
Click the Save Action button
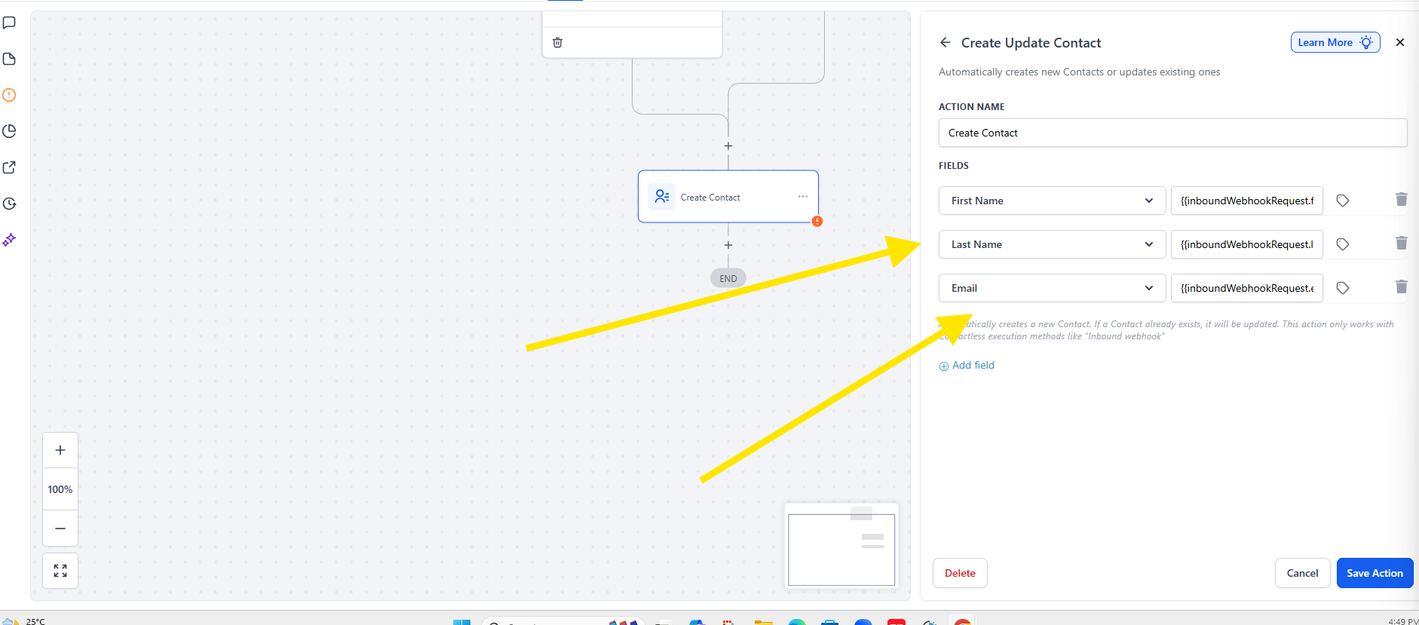point(1374,573)
